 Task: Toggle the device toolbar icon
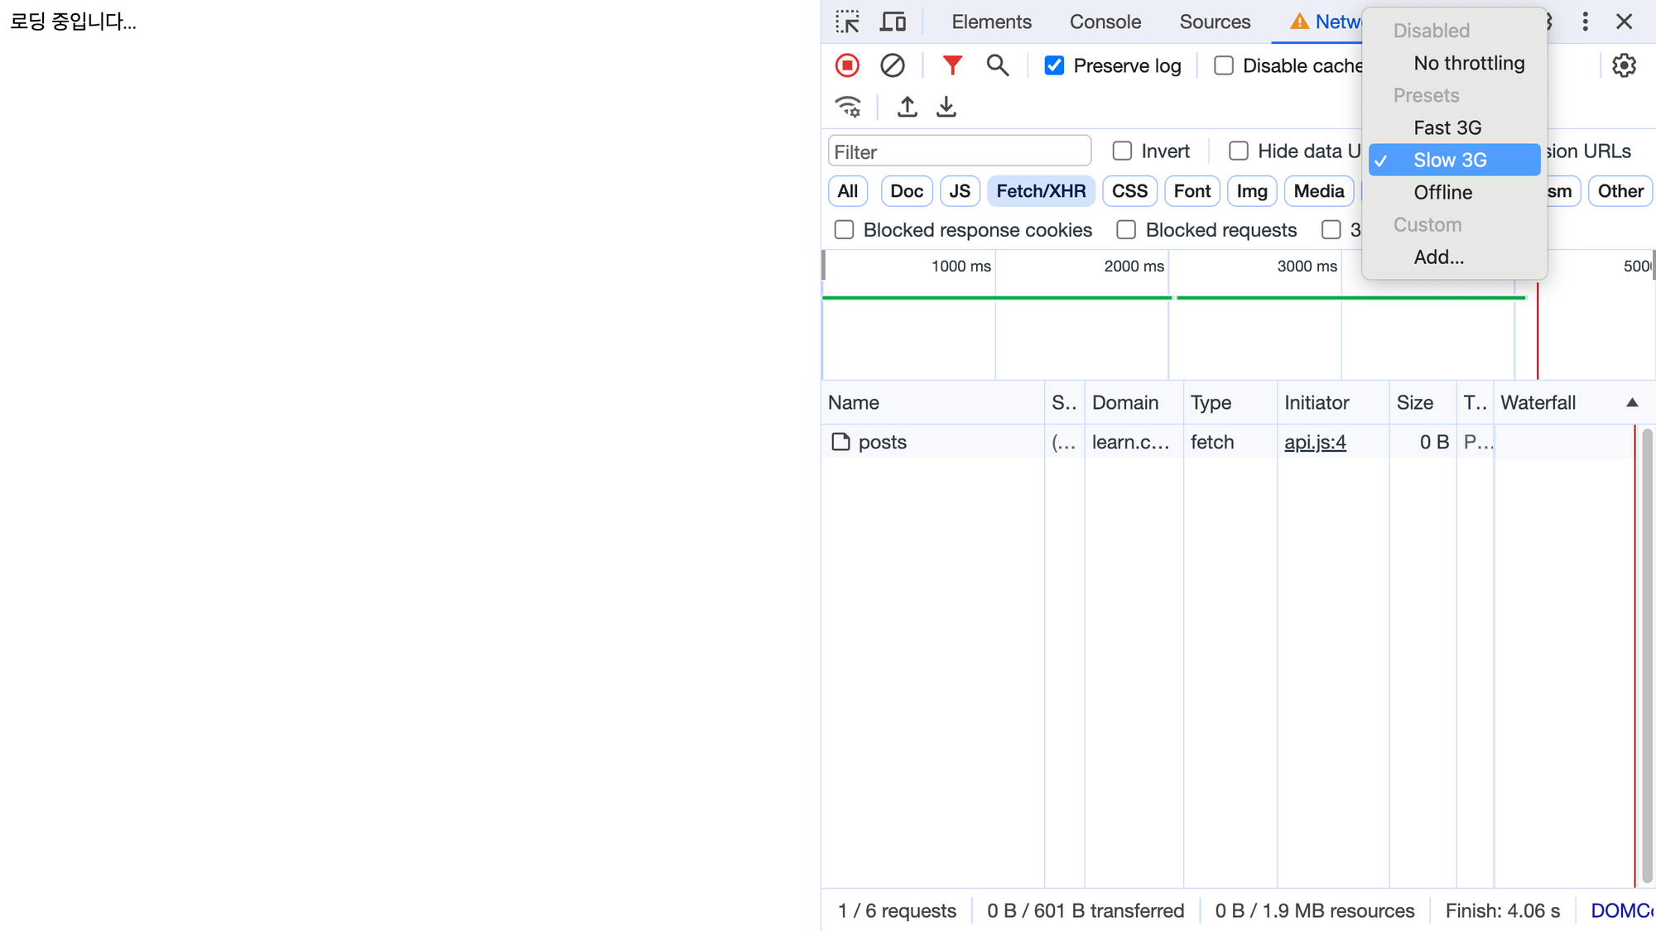pos(892,22)
